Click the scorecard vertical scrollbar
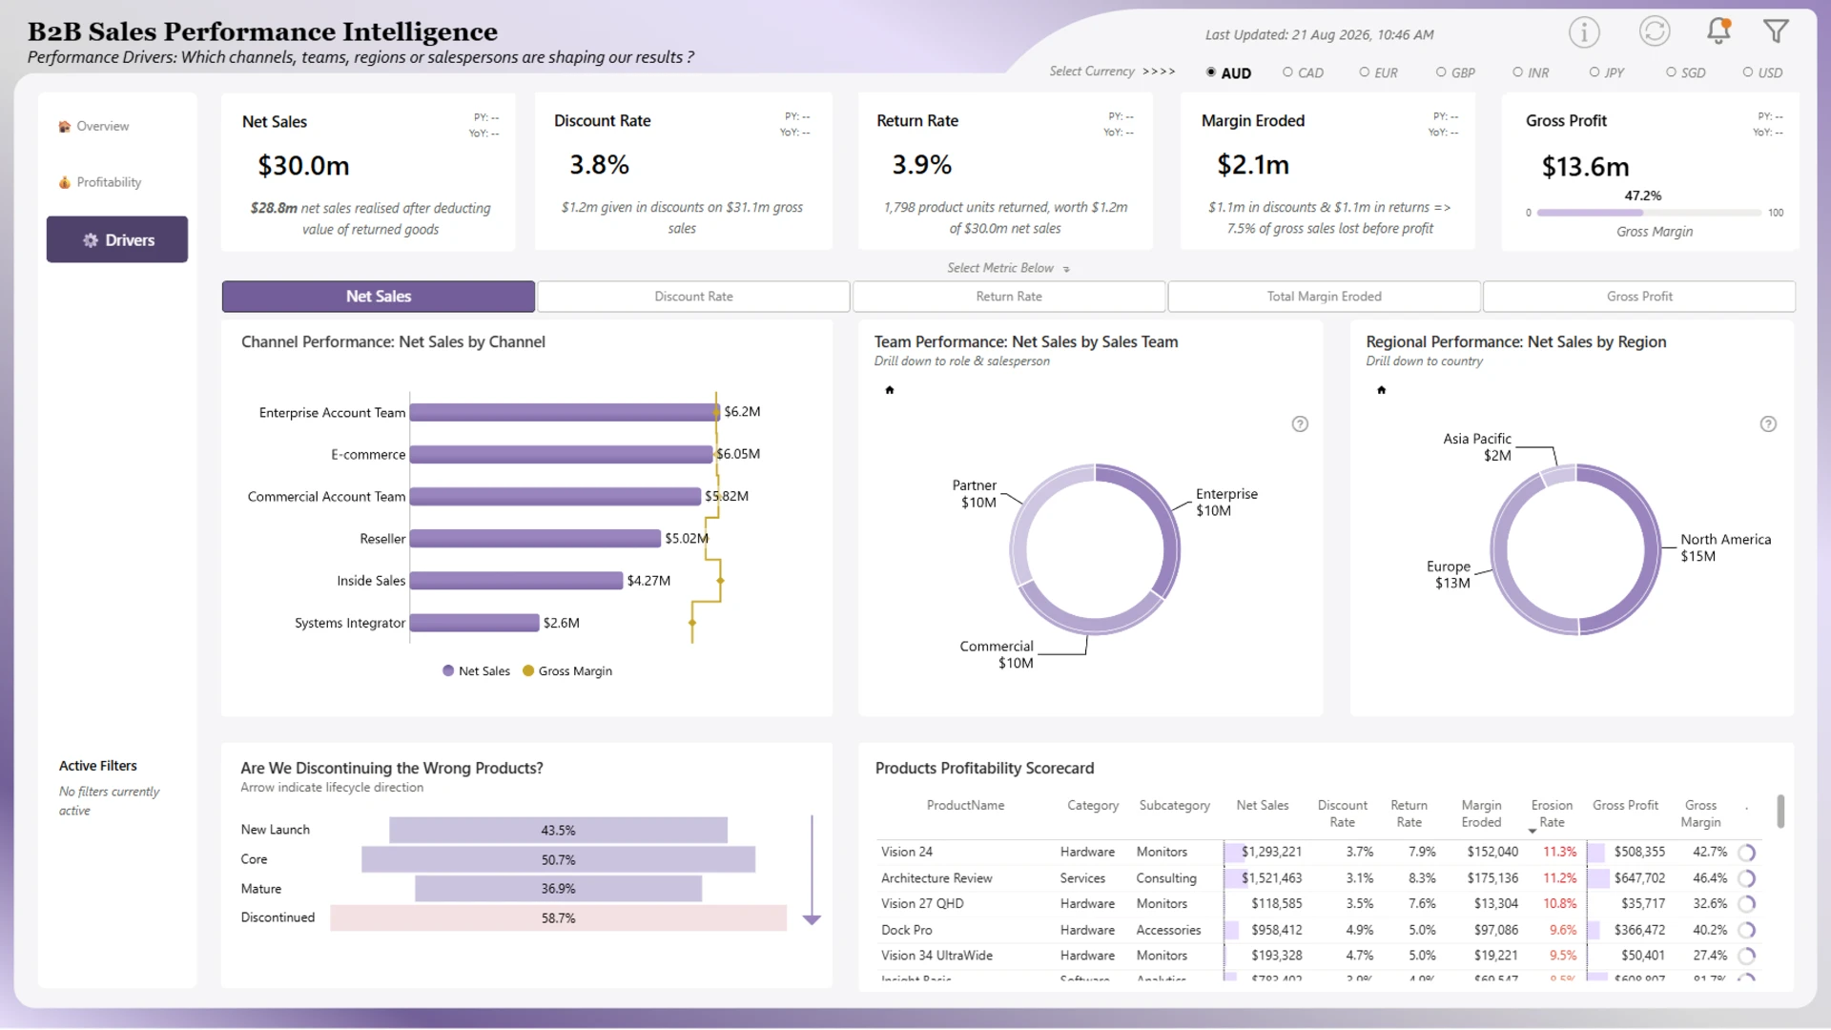1831x1030 pixels. (x=1780, y=812)
